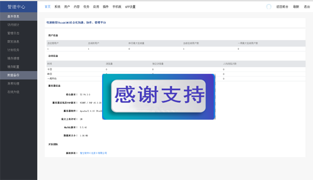Click the 浏览量 column header
313x180 pixels.
pyautogui.click(x=109, y=64)
